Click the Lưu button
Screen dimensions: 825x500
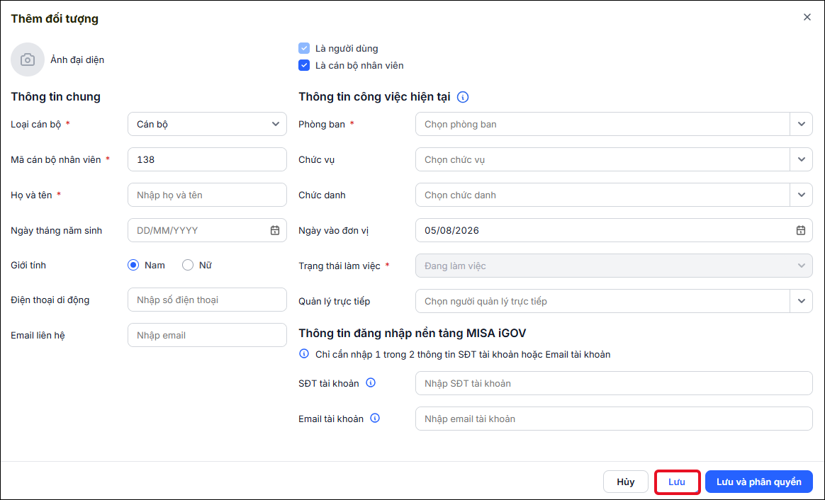coord(677,482)
